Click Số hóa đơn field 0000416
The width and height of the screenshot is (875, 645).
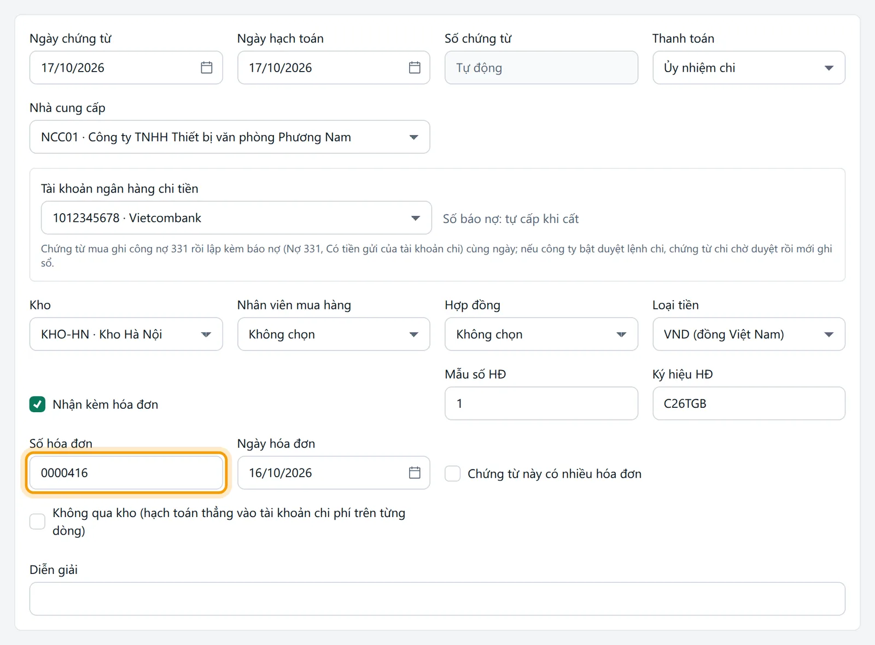(x=126, y=473)
